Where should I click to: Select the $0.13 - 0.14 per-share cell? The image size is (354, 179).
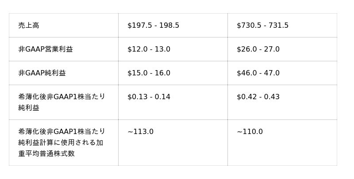(x=149, y=97)
